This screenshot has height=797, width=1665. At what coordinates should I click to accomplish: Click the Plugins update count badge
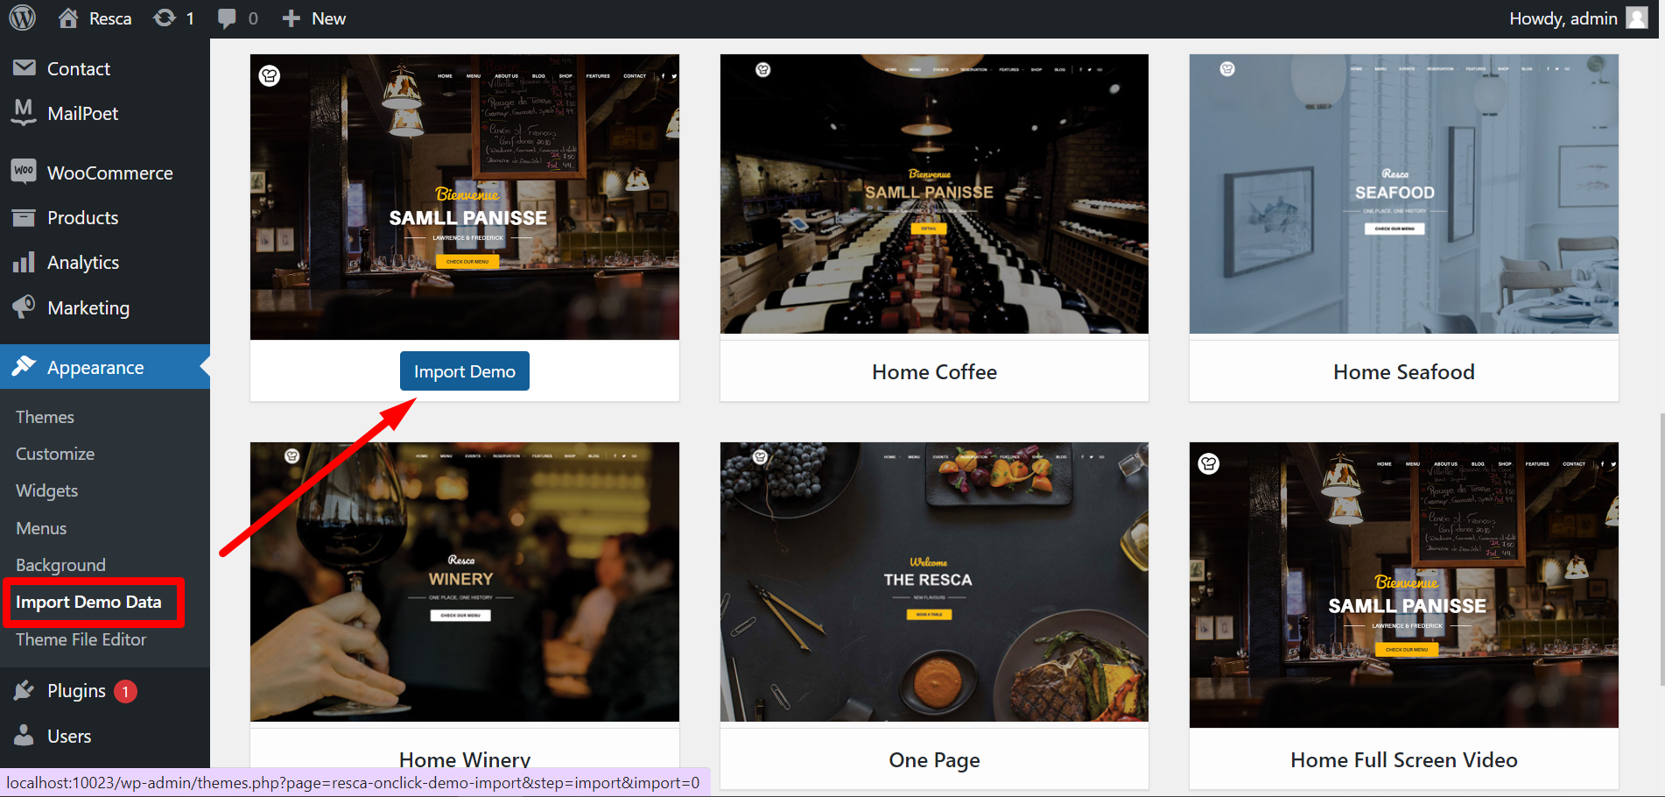click(125, 691)
